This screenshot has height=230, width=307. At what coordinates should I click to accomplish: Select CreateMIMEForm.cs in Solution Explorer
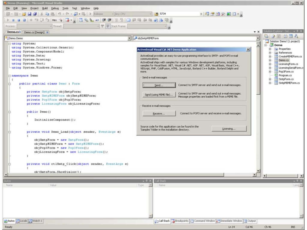tap(290, 57)
